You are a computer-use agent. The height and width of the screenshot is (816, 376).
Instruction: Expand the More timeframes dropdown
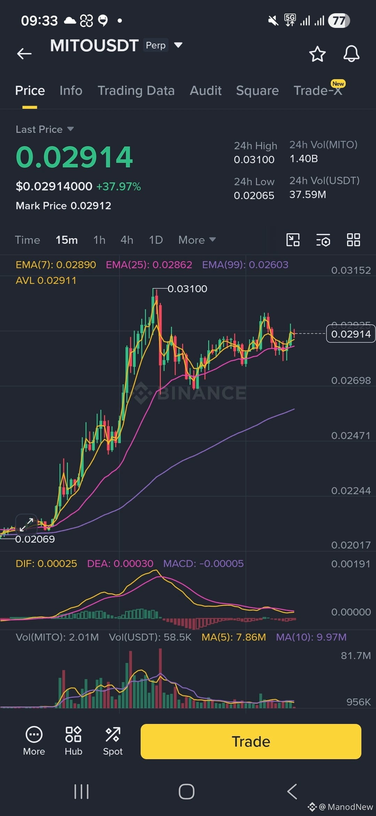click(197, 240)
